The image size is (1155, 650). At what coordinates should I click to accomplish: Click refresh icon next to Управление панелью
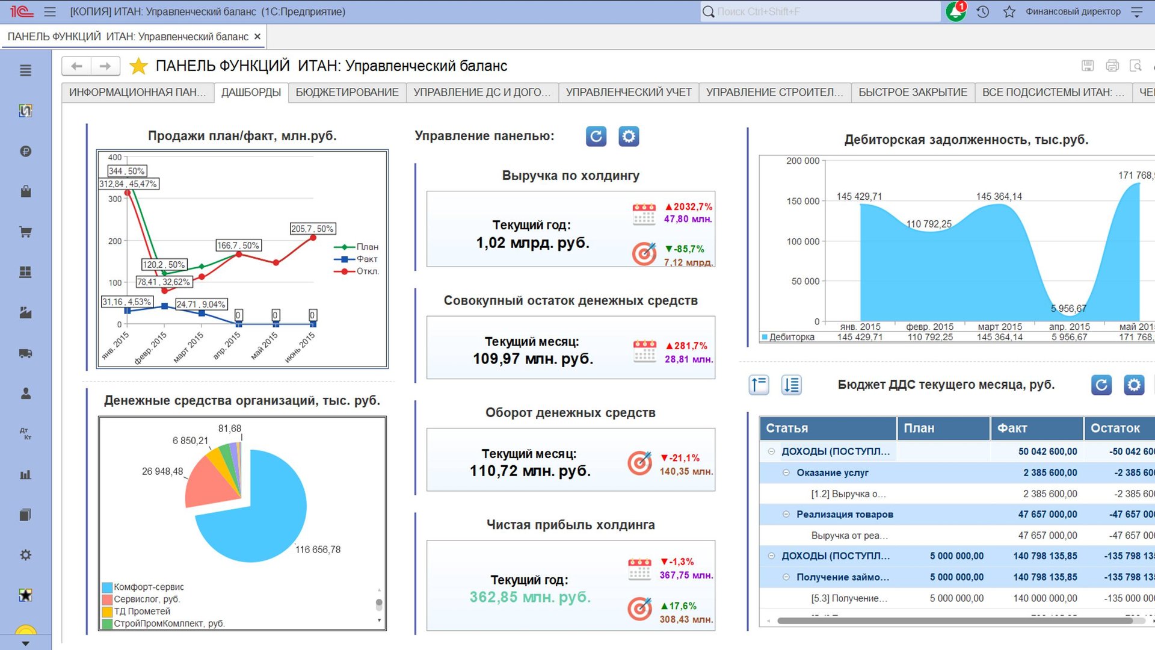[596, 137]
